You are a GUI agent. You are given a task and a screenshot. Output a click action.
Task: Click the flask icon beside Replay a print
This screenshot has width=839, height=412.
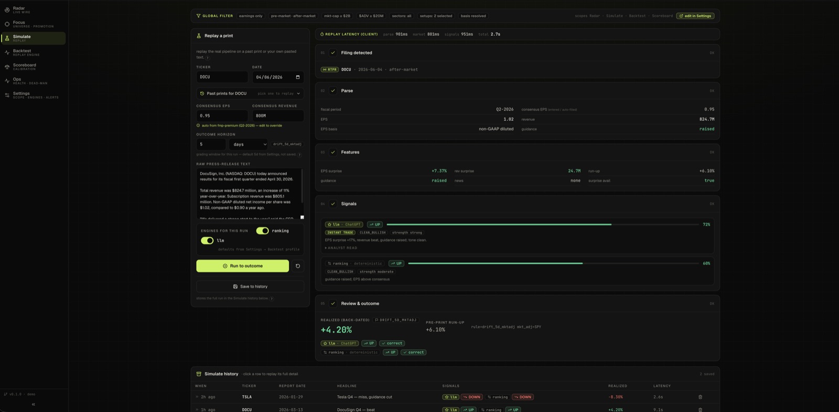[x=199, y=36]
